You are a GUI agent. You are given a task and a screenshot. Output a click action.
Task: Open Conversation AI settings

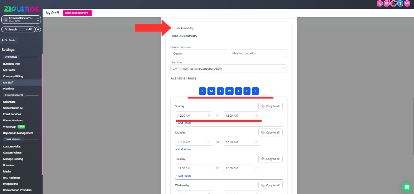13,108
